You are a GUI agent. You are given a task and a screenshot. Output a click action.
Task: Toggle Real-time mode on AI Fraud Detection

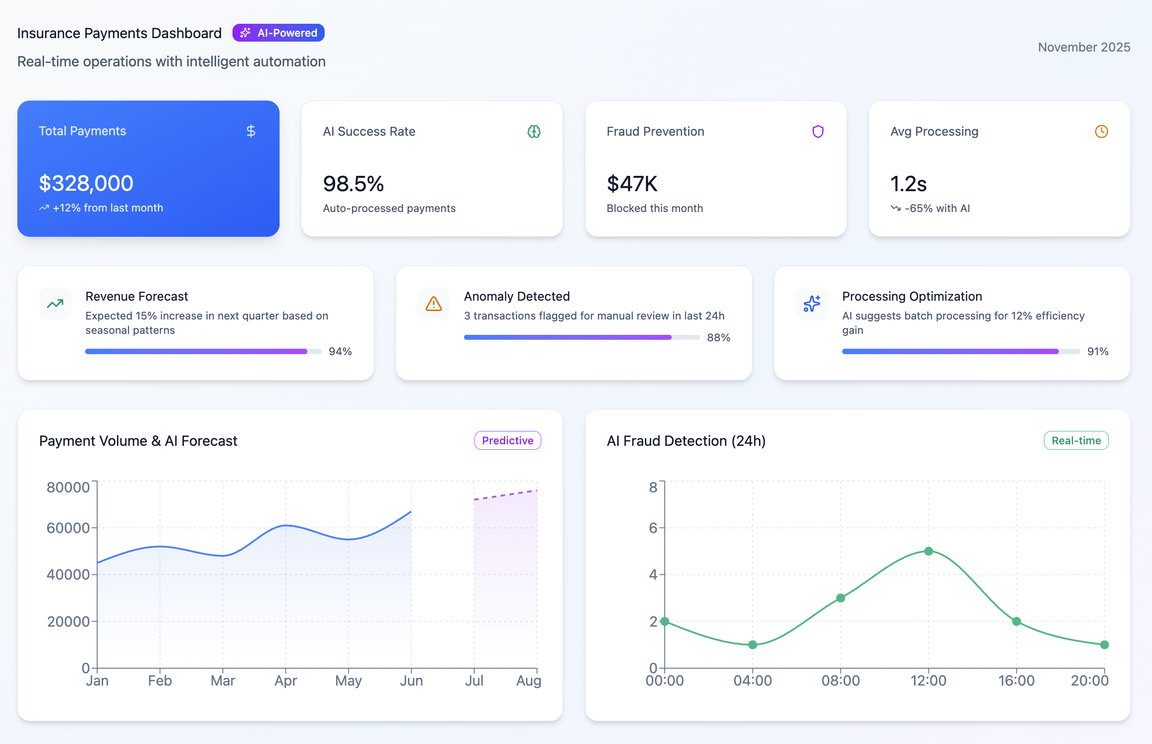[x=1076, y=440]
